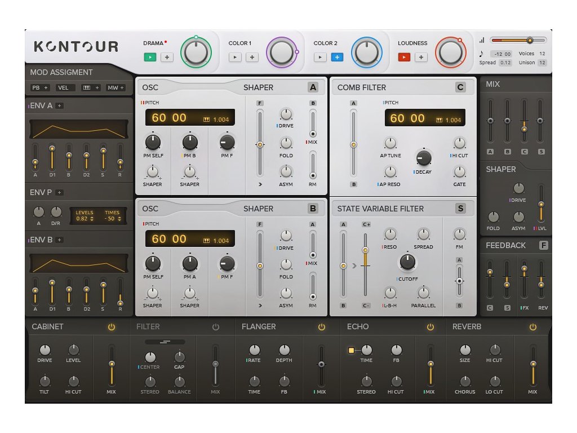Toggle the Echo time sync square button
The height and width of the screenshot is (433, 577).
coord(352,350)
